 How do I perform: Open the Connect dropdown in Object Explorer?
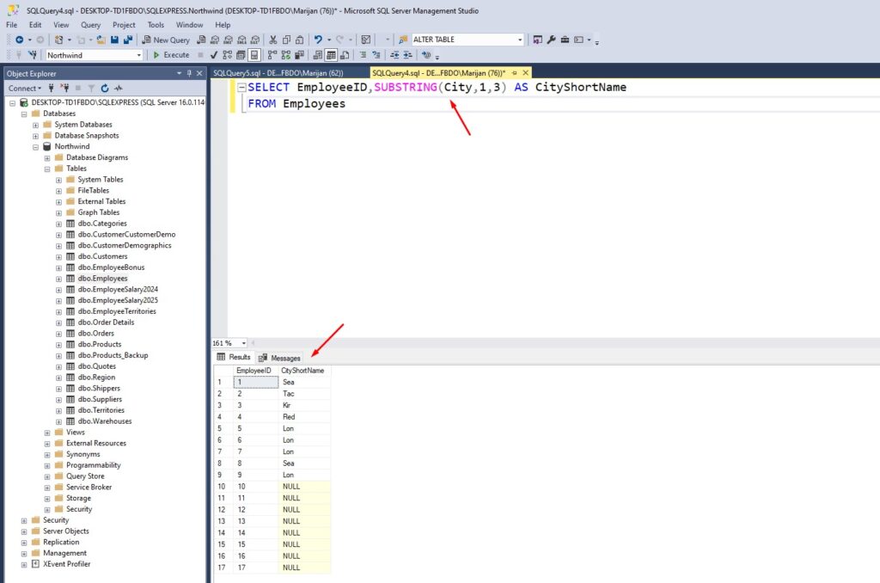pyautogui.click(x=25, y=89)
